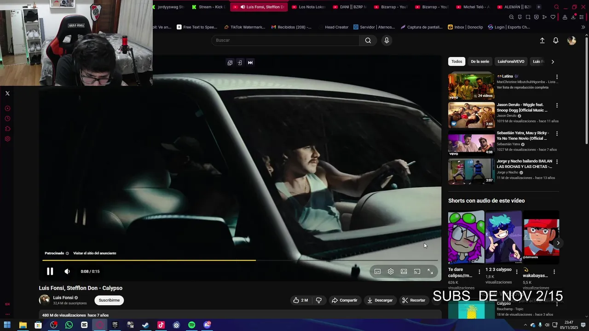Open options for the Latina playlist
The width and height of the screenshot is (589, 331).
[557, 77]
